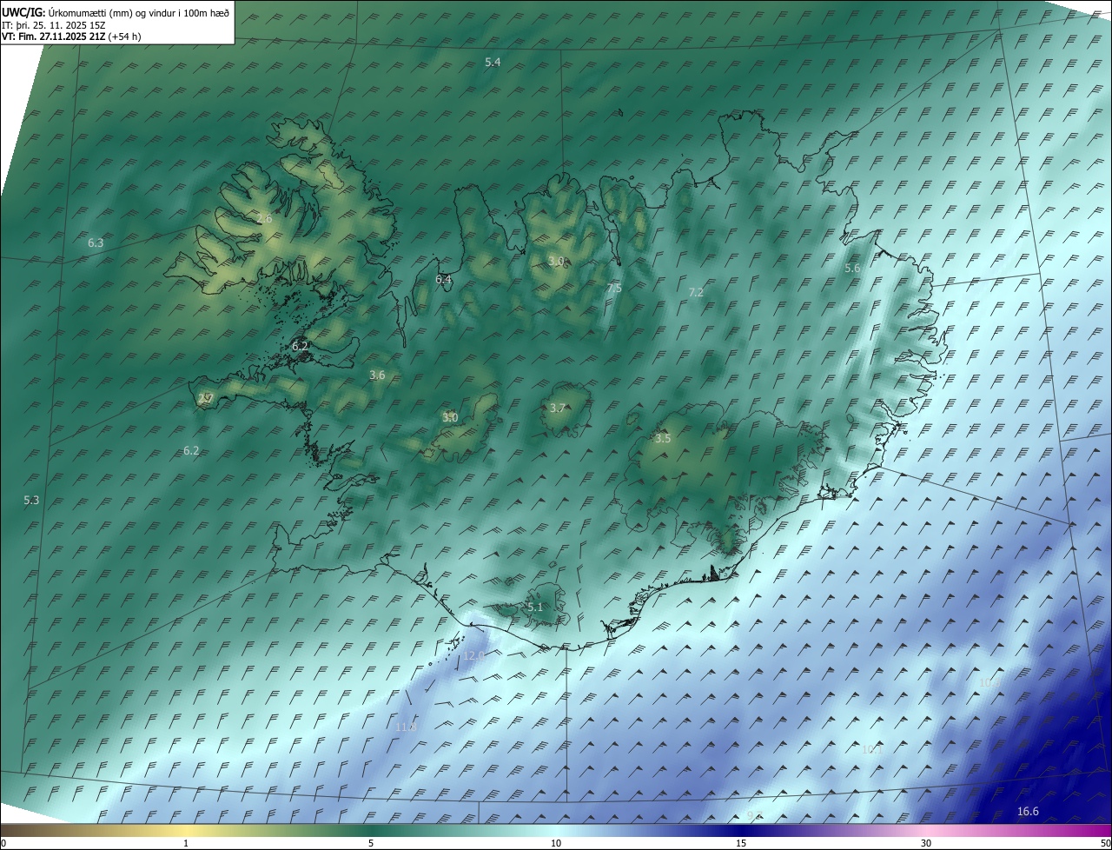Click the 'IT: þri. 25. 11. 2025 15Z' line
The image size is (1112, 850).
(54, 24)
